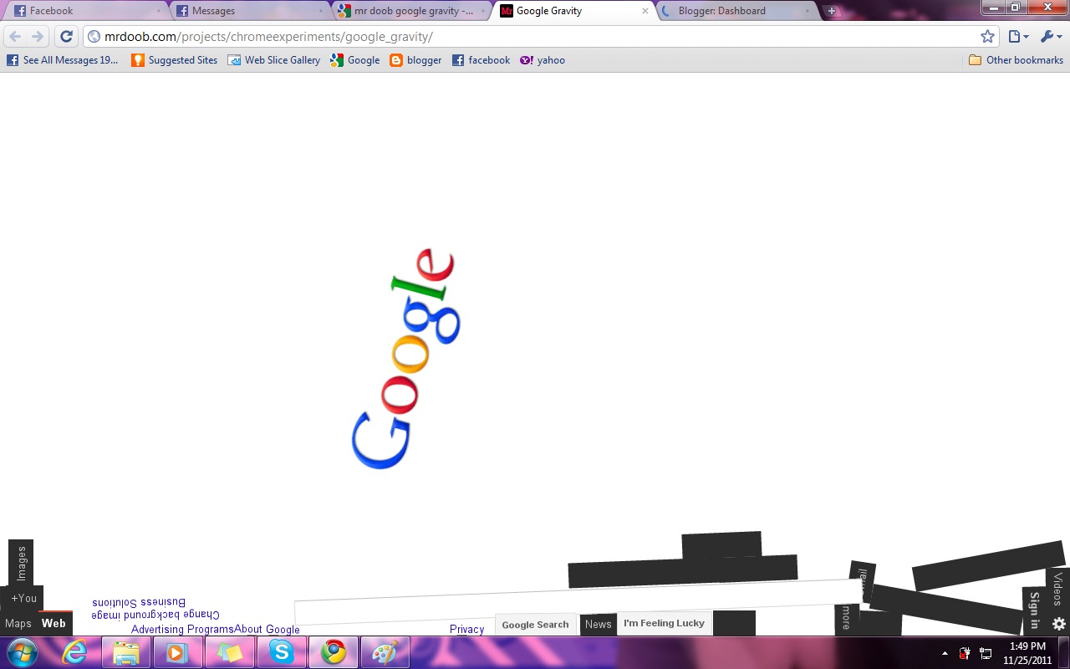The image size is (1070, 669).
Task: Open the Advertising Programs link
Action: [182, 629]
